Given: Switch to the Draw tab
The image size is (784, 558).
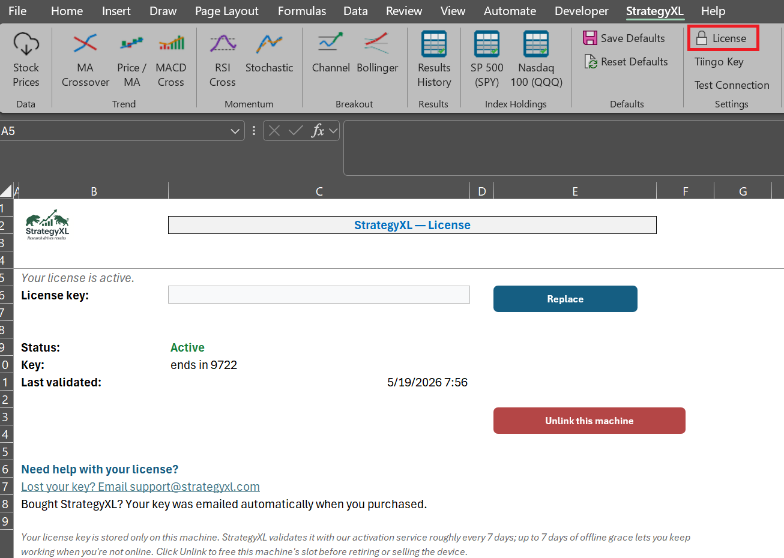Looking at the screenshot, I should click(x=163, y=11).
